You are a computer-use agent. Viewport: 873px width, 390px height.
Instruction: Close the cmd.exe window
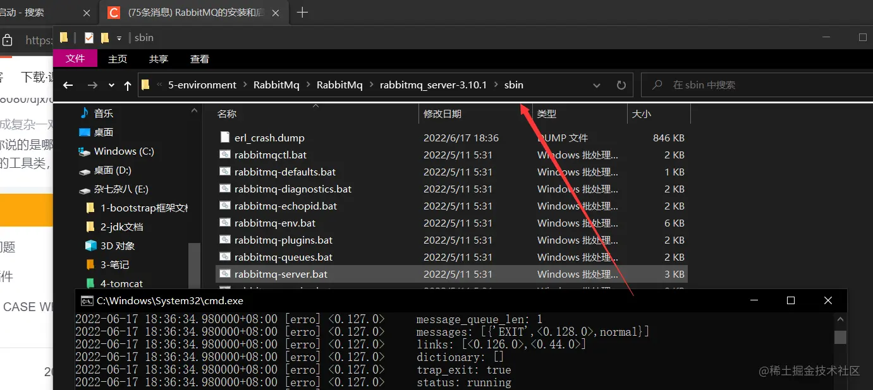[828, 300]
